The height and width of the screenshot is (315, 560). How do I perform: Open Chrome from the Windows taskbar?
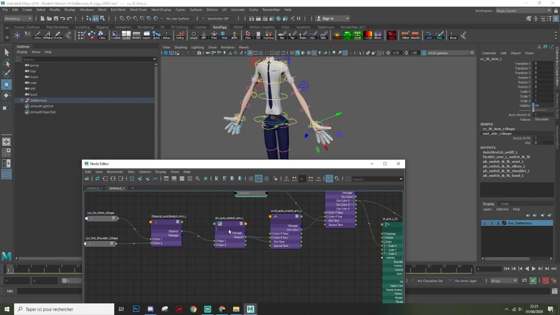click(193, 309)
